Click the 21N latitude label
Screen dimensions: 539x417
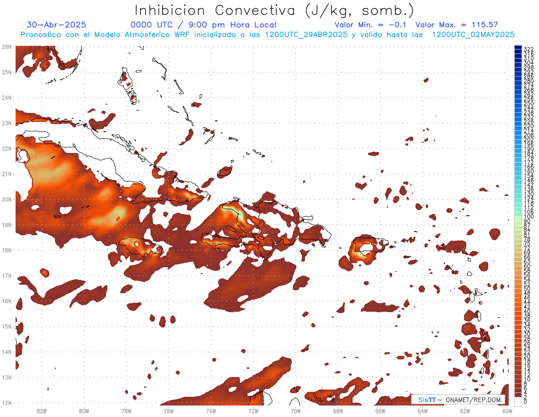[x=6, y=174]
